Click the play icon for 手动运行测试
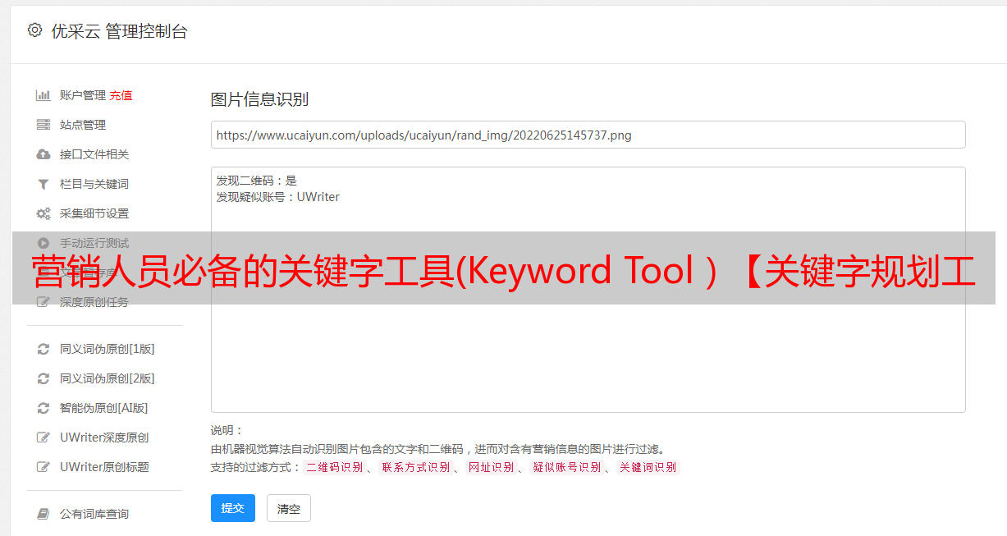 (43, 243)
